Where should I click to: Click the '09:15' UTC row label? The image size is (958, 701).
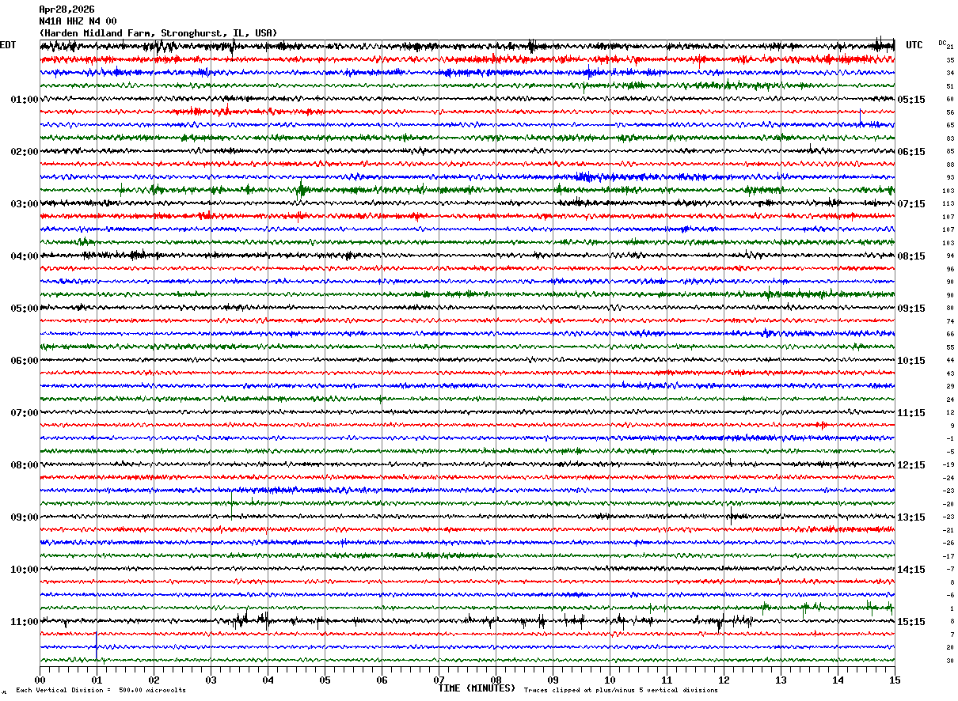(911, 309)
